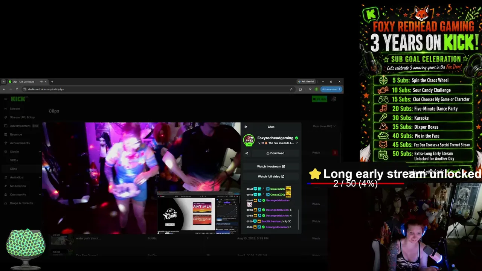Viewport: 482px width, 271px height.
Task: Click the Watch full video link
Action: (271, 177)
